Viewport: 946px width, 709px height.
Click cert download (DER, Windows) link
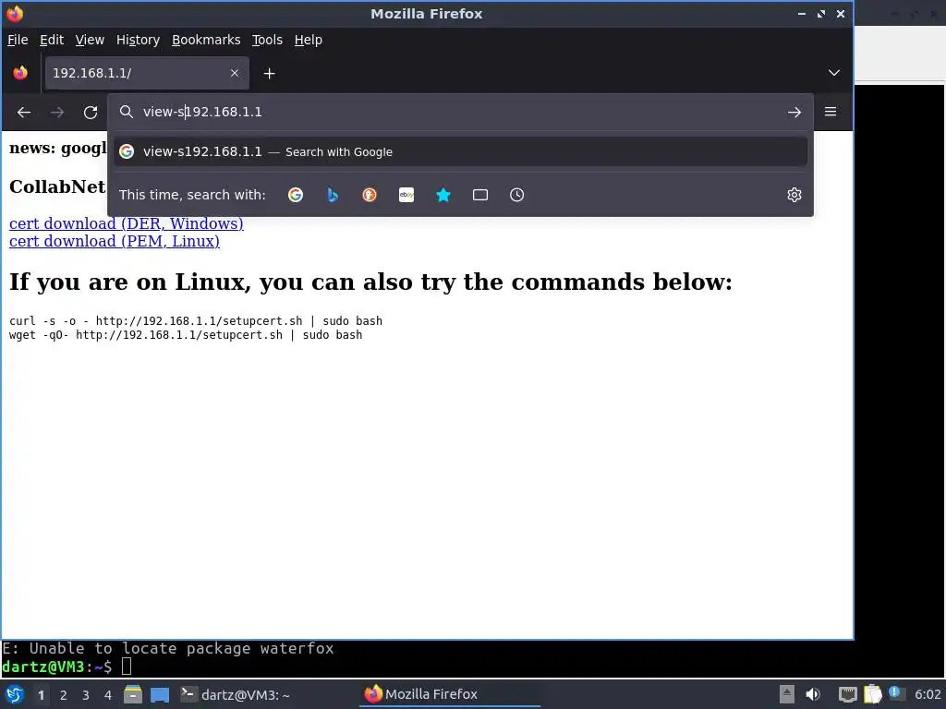126,223
